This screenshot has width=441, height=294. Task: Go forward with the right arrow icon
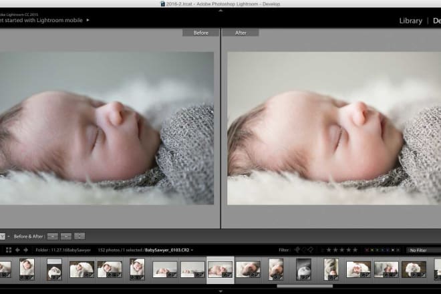[25, 250]
